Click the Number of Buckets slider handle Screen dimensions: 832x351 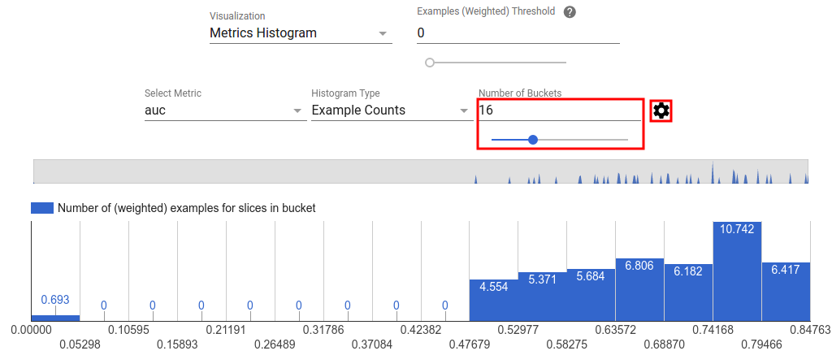pos(533,140)
